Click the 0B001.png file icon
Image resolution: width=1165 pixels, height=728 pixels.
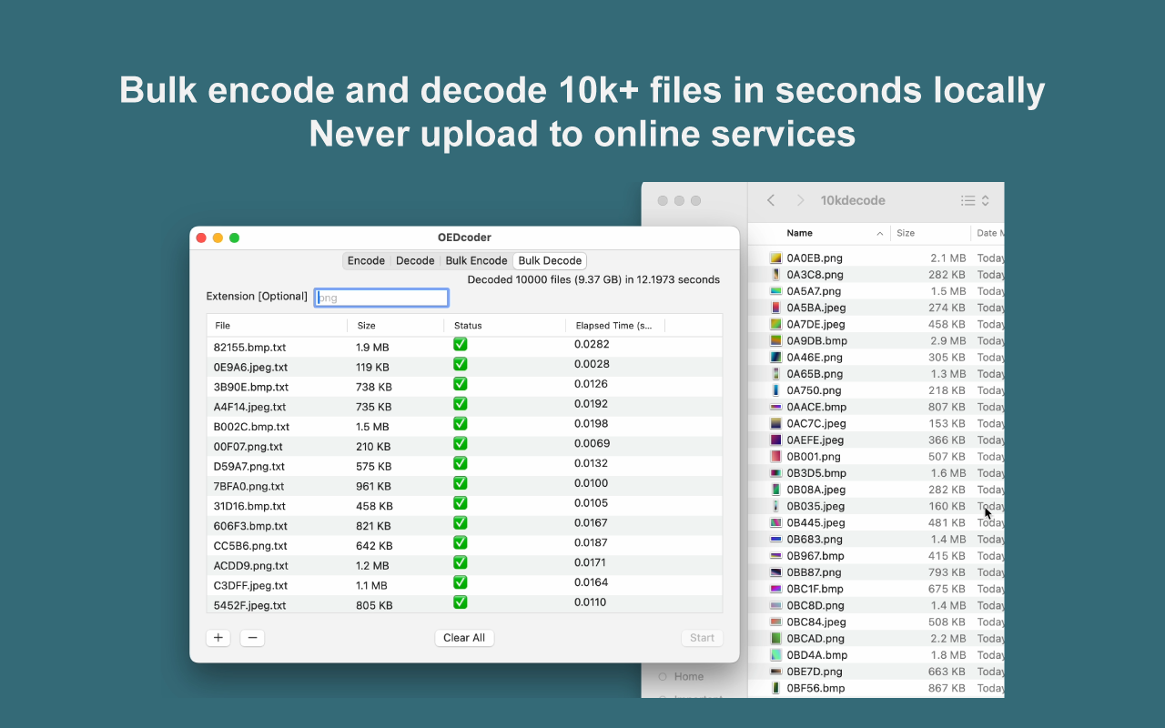click(776, 457)
